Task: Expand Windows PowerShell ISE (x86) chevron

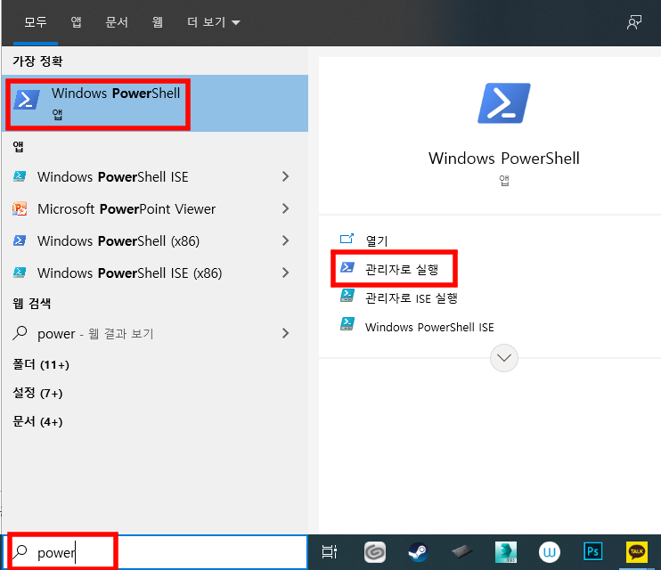Action: click(285, 273)
